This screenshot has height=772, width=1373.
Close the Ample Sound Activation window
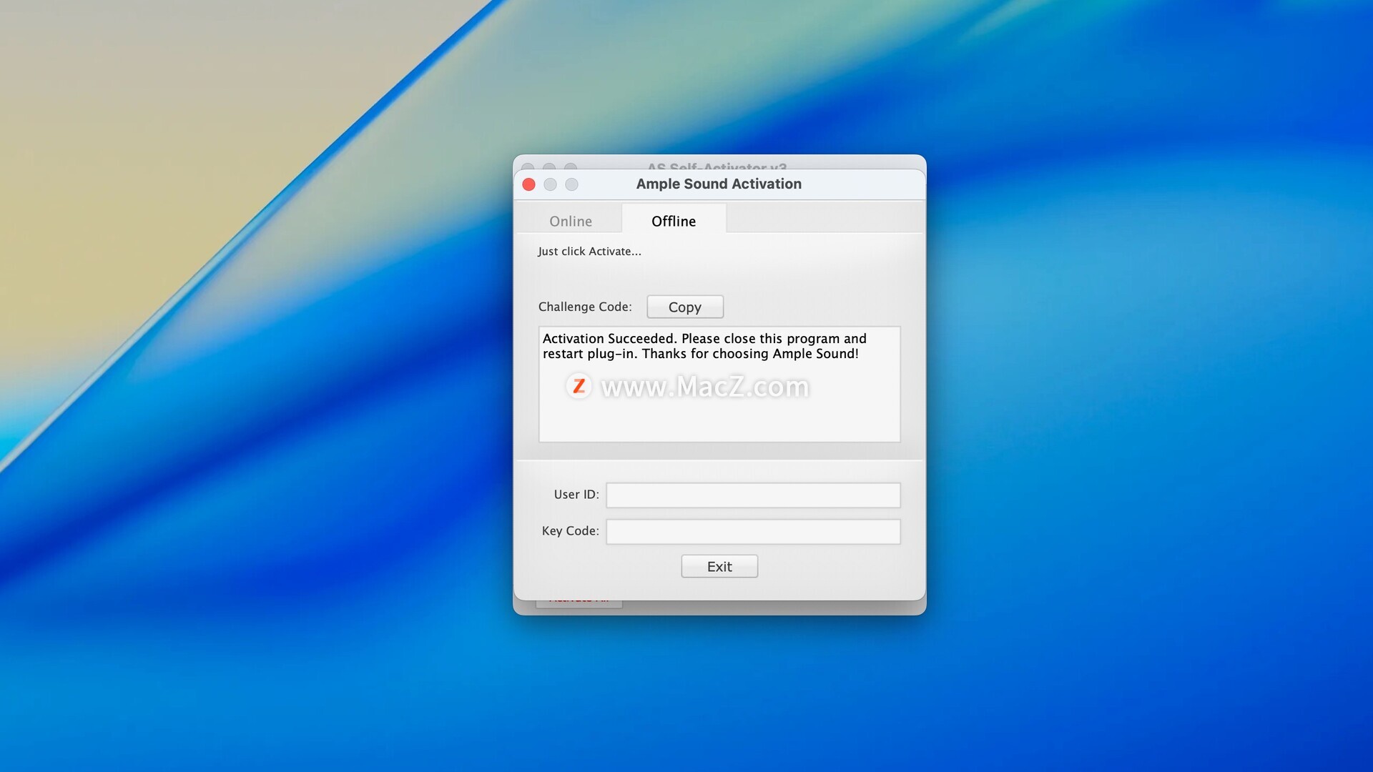(529, 184)
